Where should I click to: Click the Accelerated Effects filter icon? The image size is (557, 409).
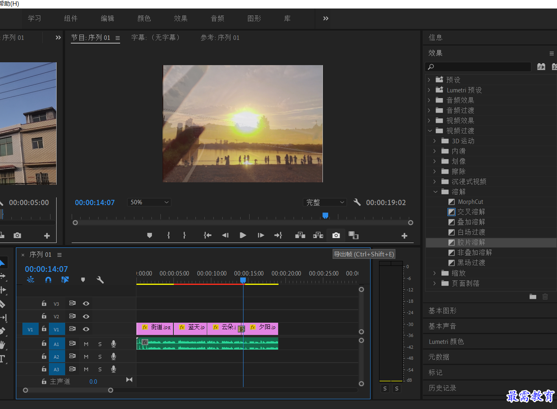pos(541,67)
